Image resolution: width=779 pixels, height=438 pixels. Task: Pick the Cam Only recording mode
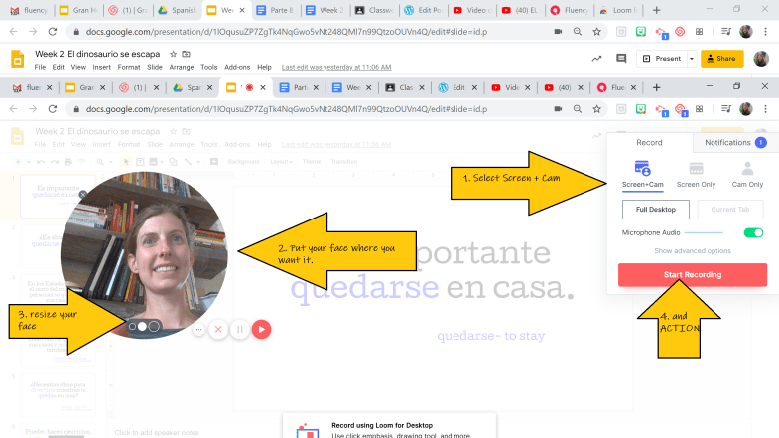(x=746, y=173)
